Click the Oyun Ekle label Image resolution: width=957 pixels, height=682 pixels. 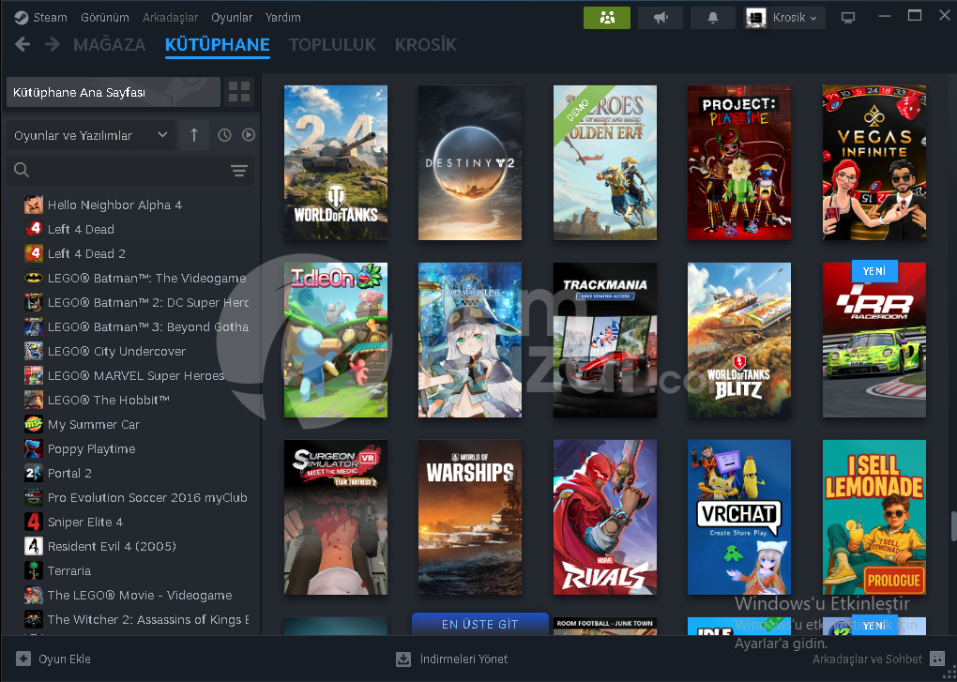click(x=65, y=659)
